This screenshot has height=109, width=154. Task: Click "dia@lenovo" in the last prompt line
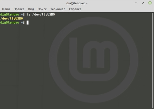click(10, 23)
